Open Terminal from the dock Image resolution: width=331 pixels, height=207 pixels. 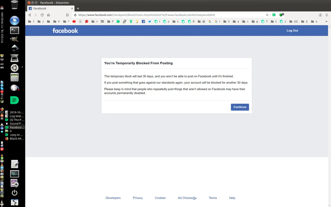coord(14,30)
